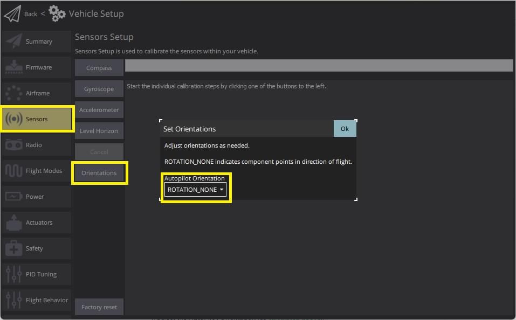Select the Power battery icon
The image size is (516, 320).
(13, 197)
